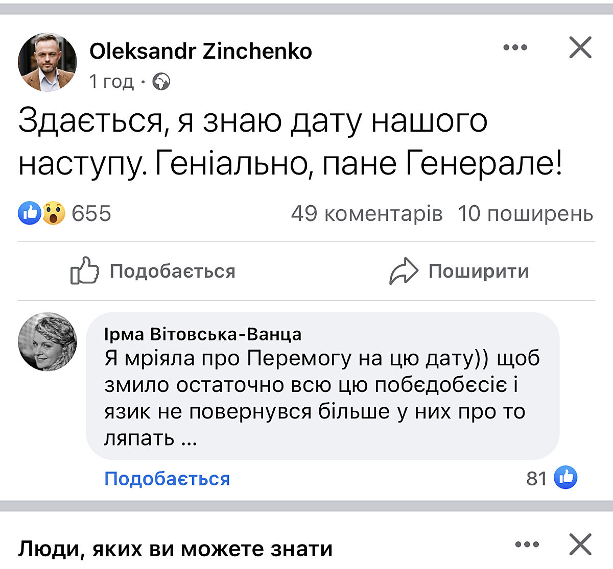
Task: Open Ірма Вітовська-Ванца's avatar photo
Action: (47, 341)
